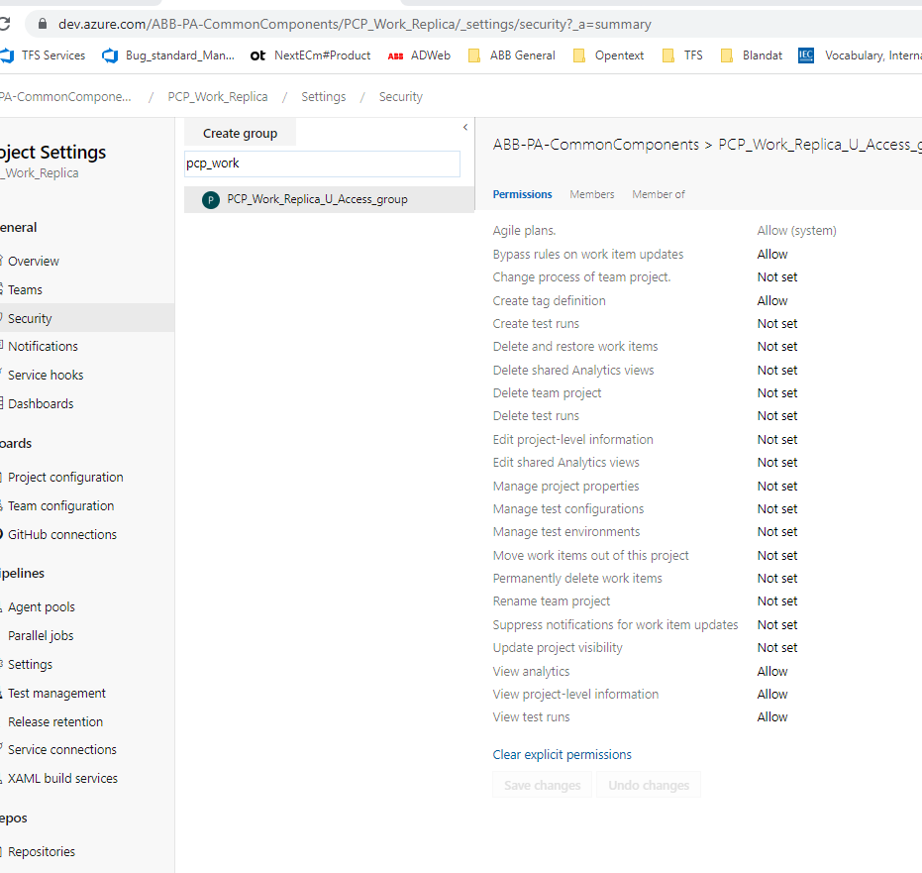Switch to the Member of tab

659,194
